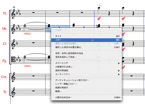
Task: Select the cresc. marking under oboe staff
Action: 28,34
